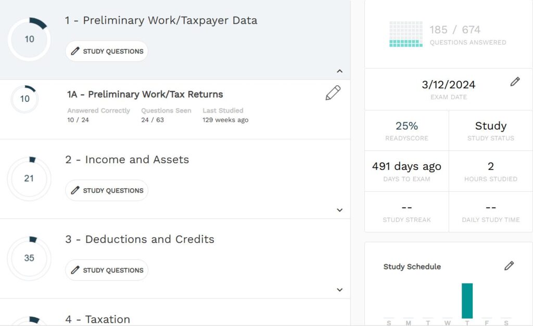
Task: Click the 3/12/2024 exam date
Action: (448, 85)
